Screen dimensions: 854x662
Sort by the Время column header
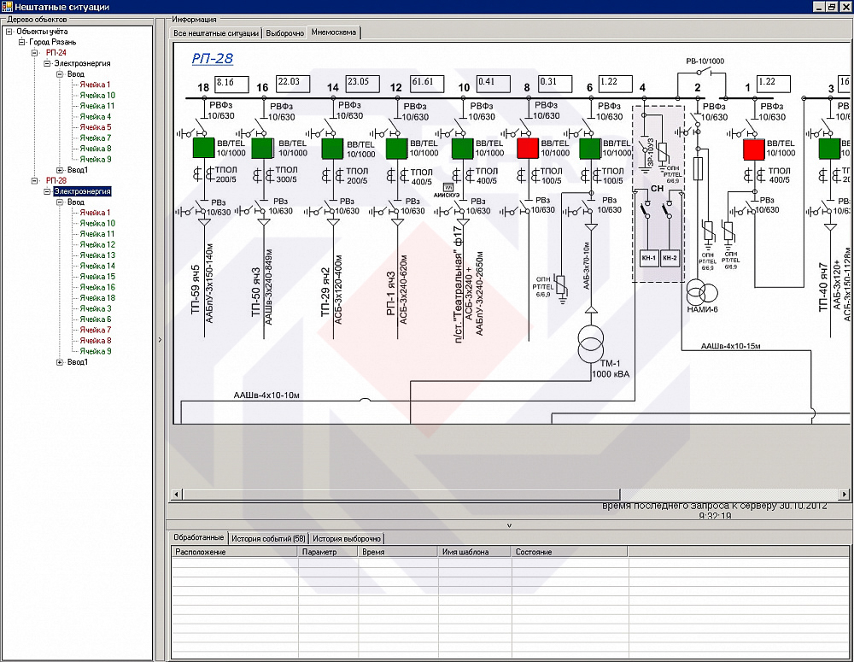(x=398, y=552)
